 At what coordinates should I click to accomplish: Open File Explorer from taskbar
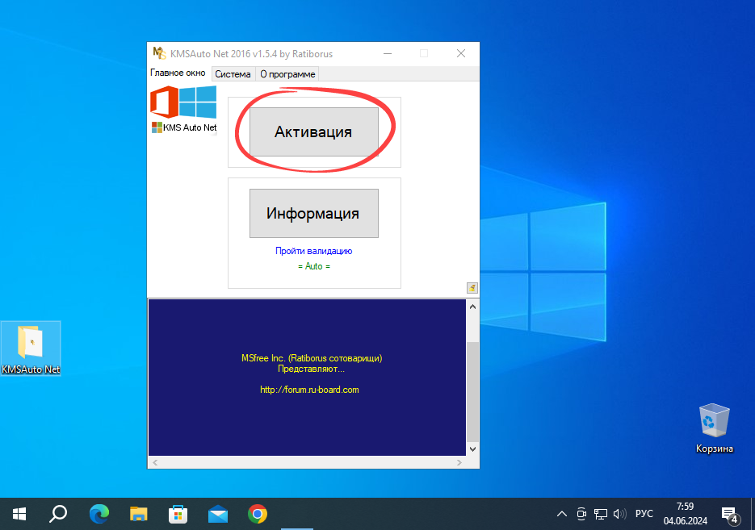pos(139,514)
